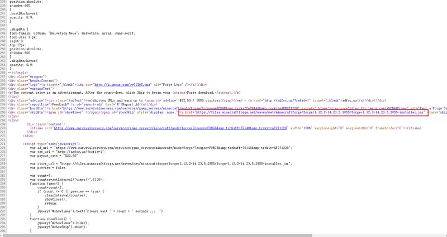This screenshot has width=447, height=237.
Task: Click the "var counter=setInterval" line
Action: [x=66, y=180]
